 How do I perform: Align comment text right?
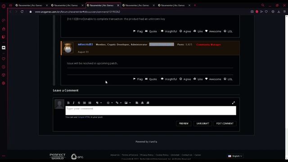(148, 103)
